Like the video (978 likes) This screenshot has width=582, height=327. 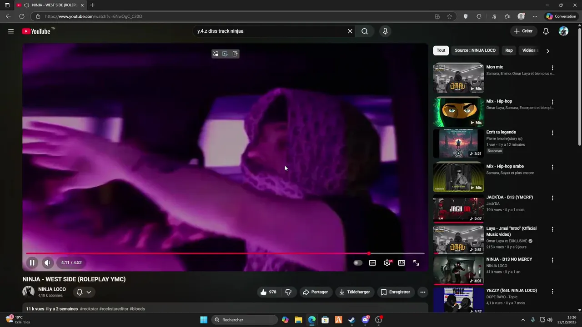point(268,292)
